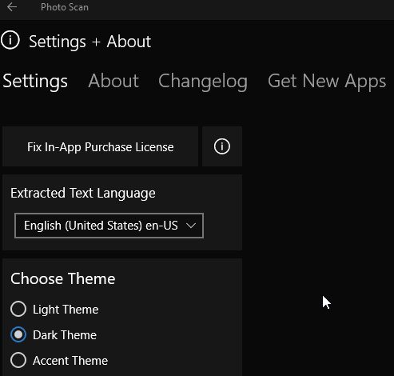This screenshot has height=376, width=394.
Task: Open the About tab
Action: (113, 81)
